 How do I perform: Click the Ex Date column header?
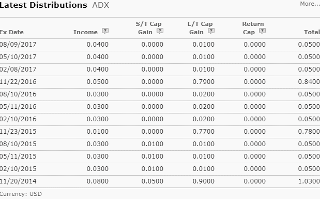[12, 32]
